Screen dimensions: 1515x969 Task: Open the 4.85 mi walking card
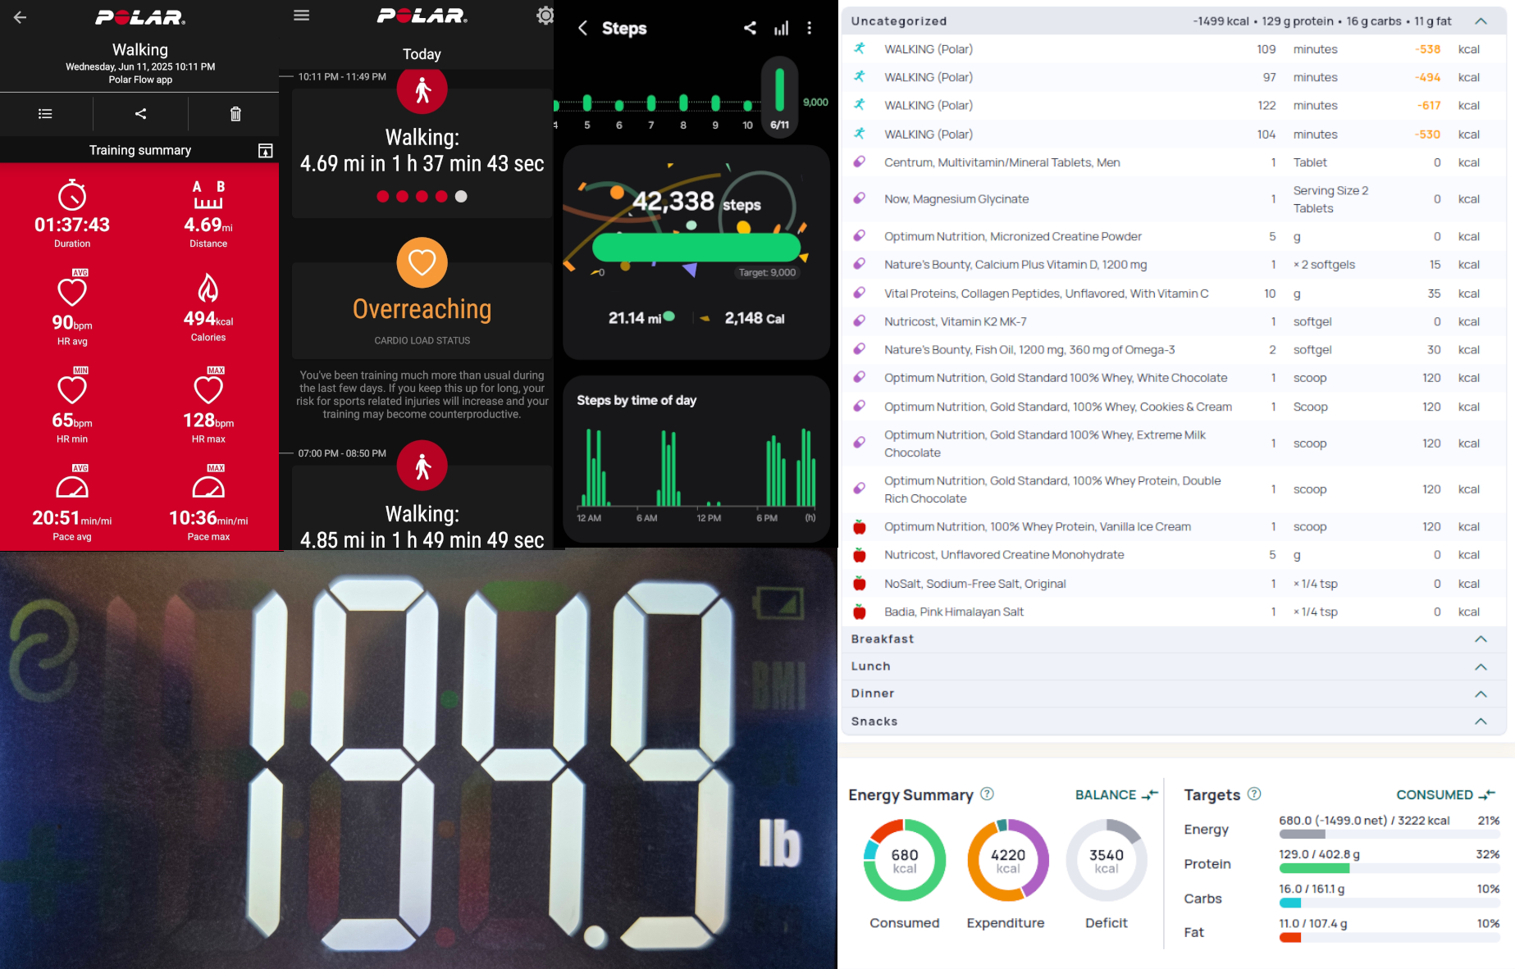(422, 508)
